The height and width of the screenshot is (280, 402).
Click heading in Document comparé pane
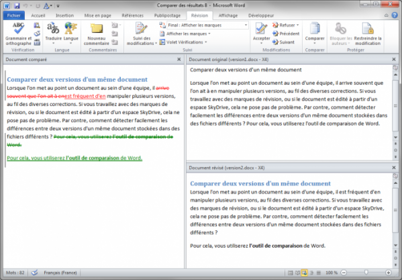point(77,79)
